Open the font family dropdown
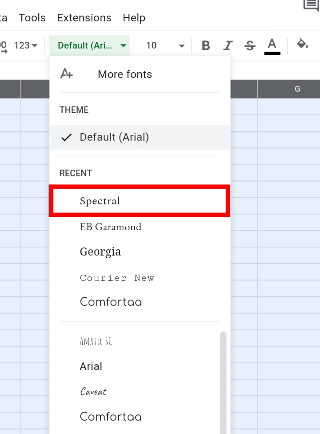The height and width of the screenshot is (434, 320). click(89, 45)
